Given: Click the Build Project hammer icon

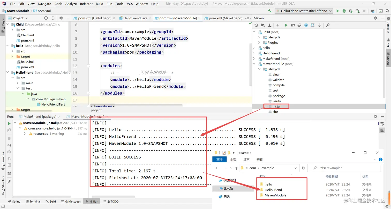Looking at the screenshot, I should (x=270, y=11).
